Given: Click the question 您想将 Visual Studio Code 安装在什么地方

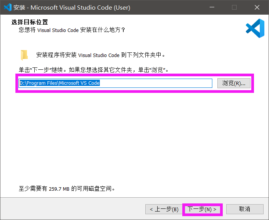Looking at the screenshot, I should [x=72, y=30].
